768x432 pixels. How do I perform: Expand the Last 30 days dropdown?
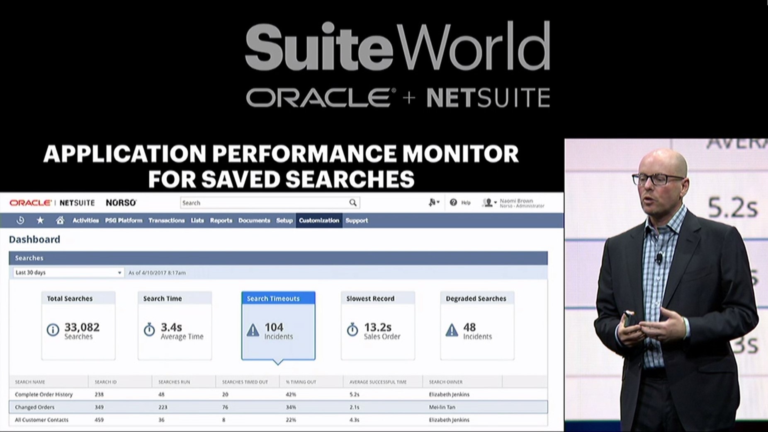tap(68, 273)
